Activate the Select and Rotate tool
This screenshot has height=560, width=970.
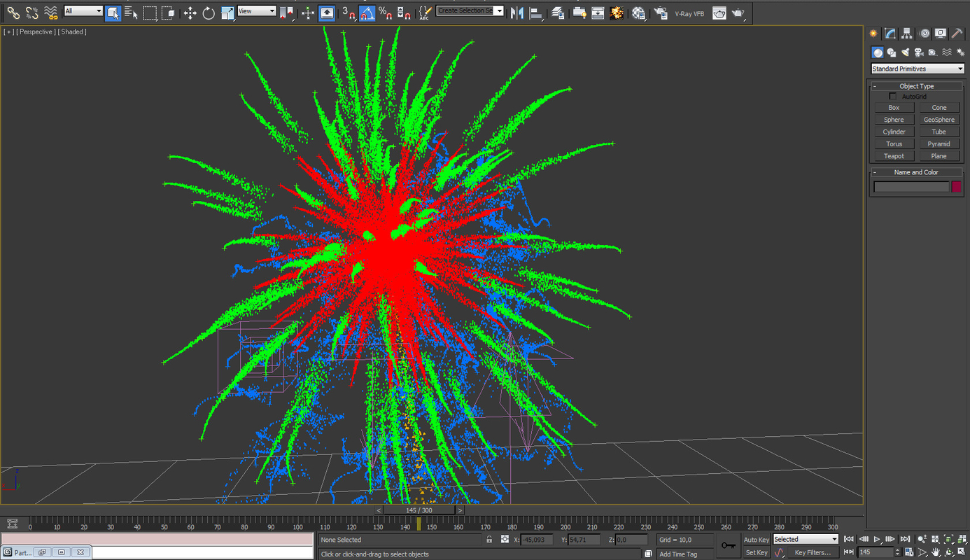[208, 13]
